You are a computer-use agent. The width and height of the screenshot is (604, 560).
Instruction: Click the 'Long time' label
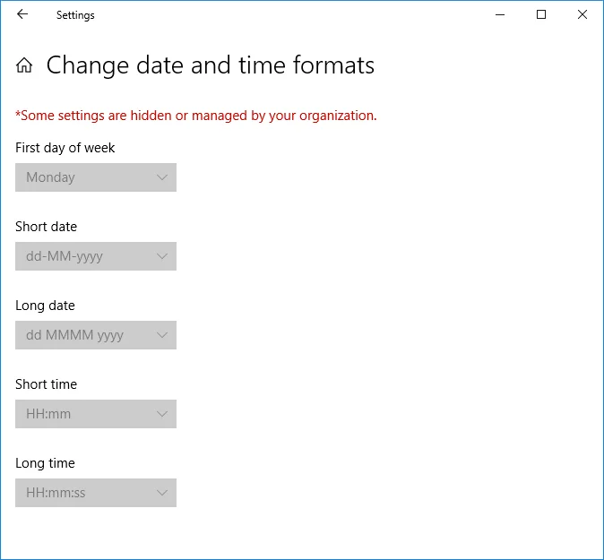pyautogui.click(x=45, y=463)
